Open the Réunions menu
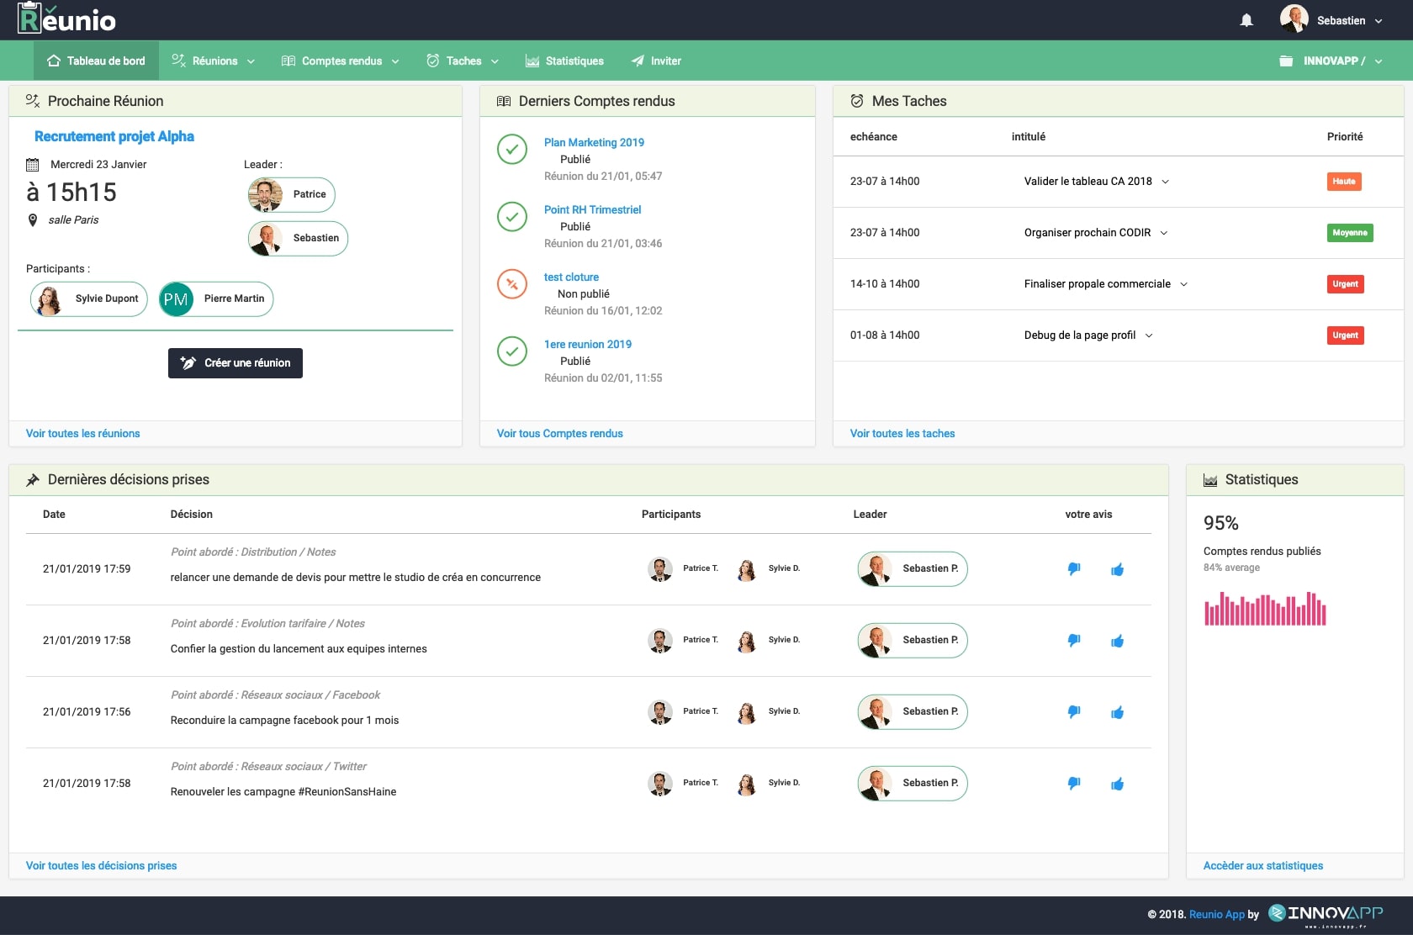The width and height of the screenshot is (1413, 935). [x=214, y=61]
